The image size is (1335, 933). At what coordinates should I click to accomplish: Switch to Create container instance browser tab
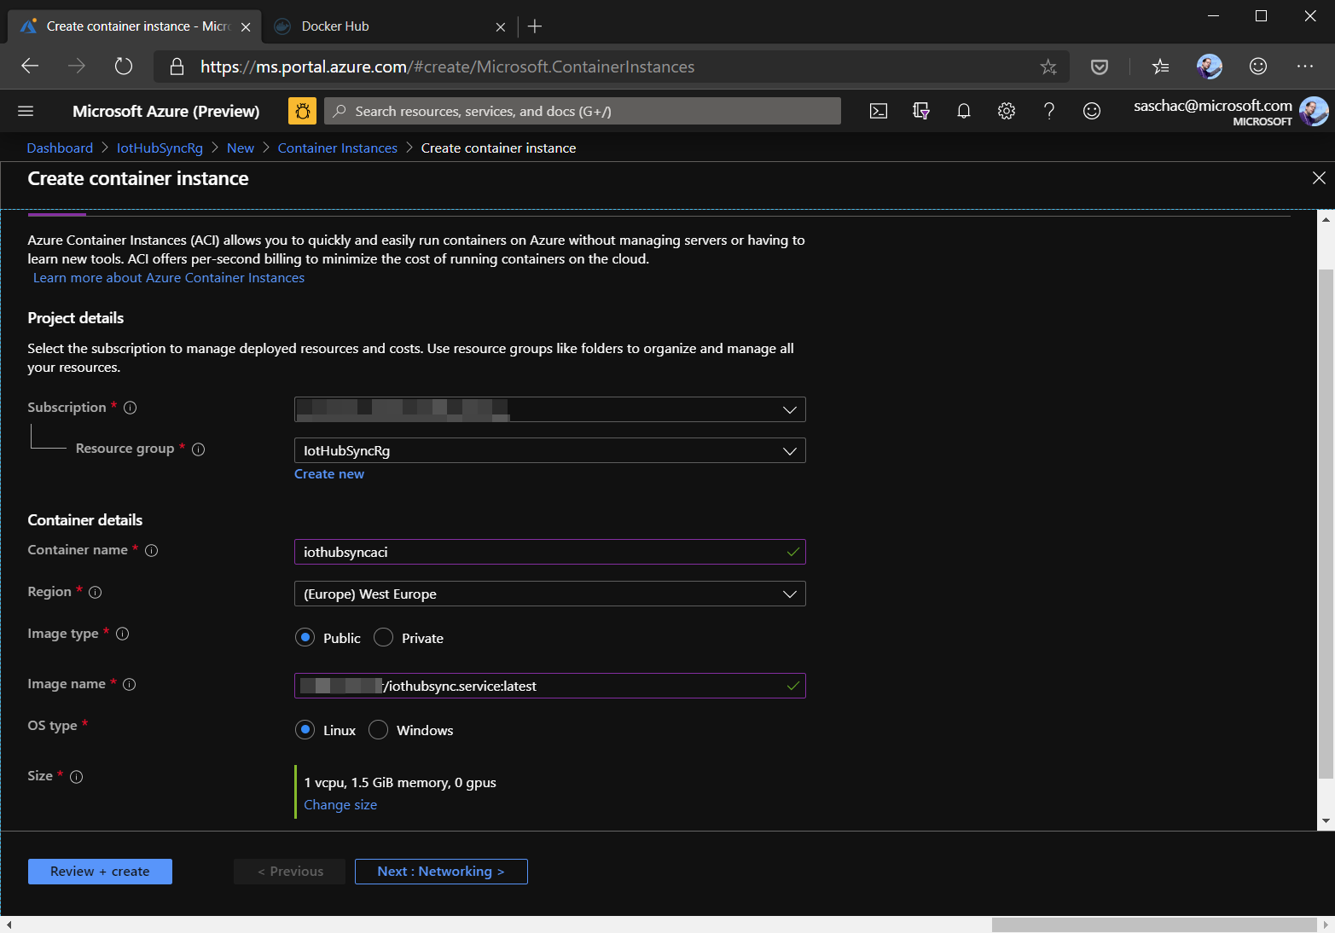[x=134, y=26]
